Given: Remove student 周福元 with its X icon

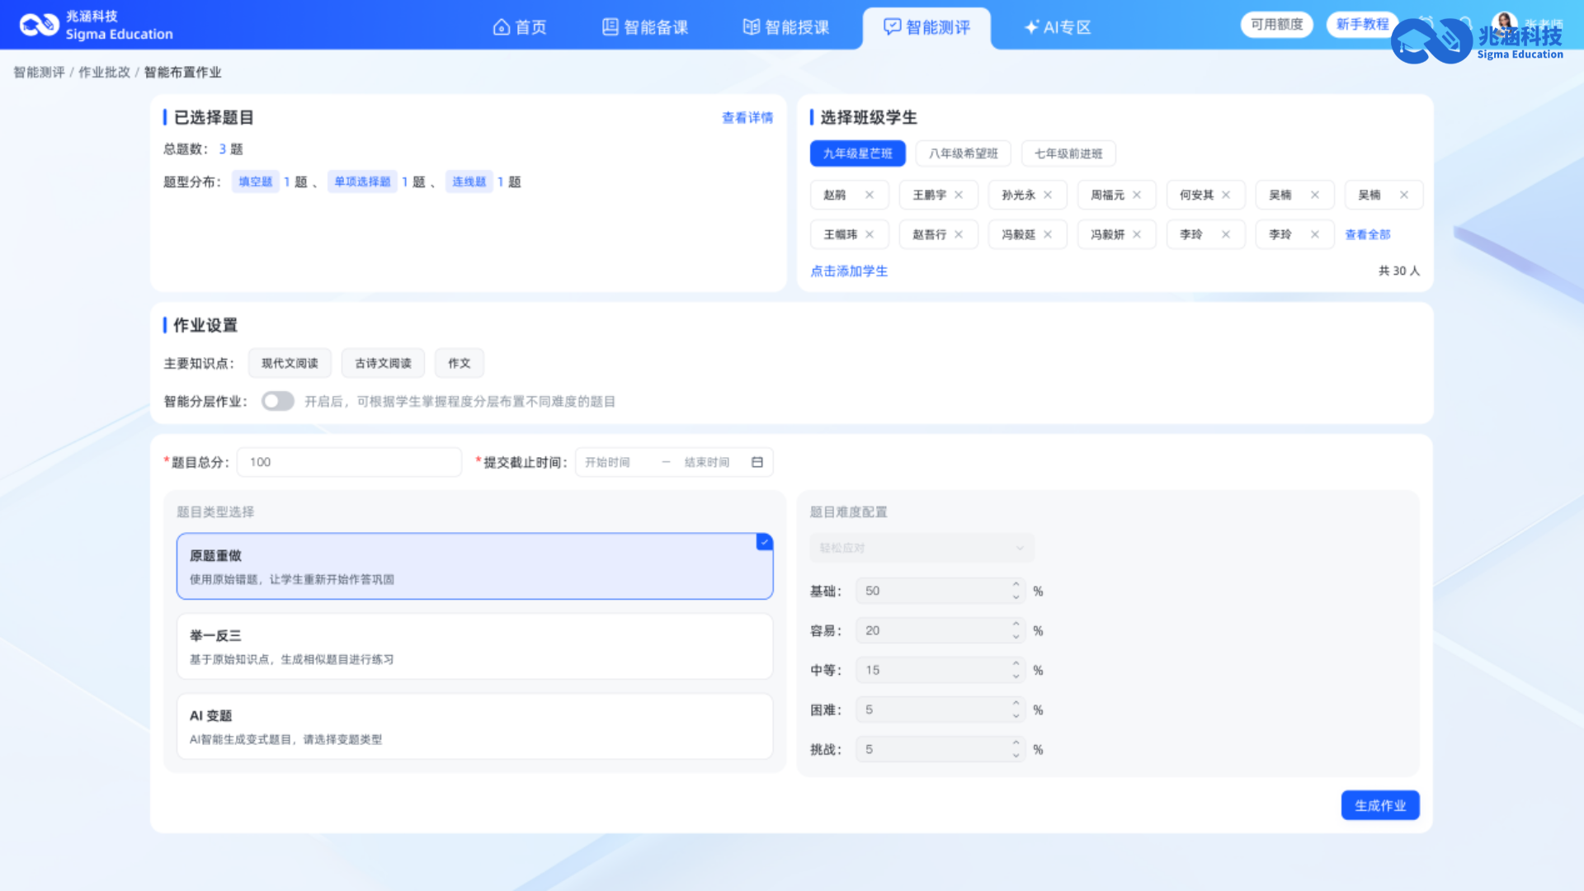Looking at the screenshot, I should (1137, 195).
